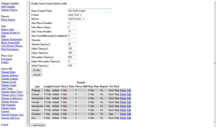
Task: Click the Warmup row's 3 Min length
Action: [48, 90]
